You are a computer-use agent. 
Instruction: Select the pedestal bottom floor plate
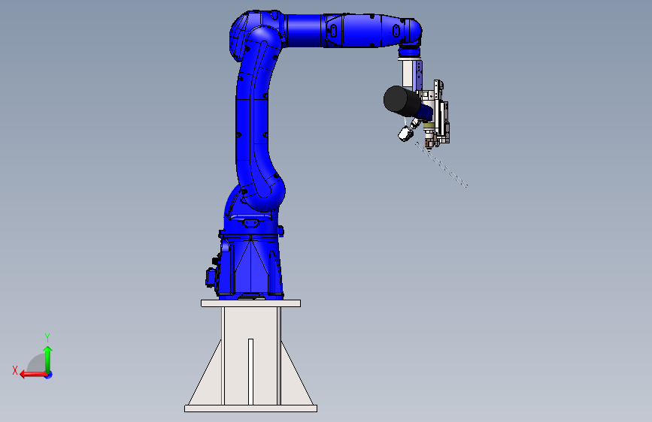[x=250, y=408]
